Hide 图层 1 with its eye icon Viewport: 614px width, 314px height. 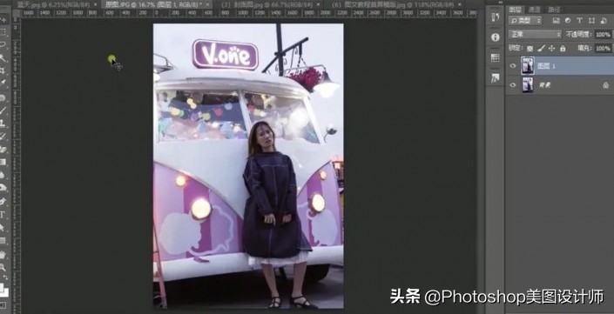513,66
